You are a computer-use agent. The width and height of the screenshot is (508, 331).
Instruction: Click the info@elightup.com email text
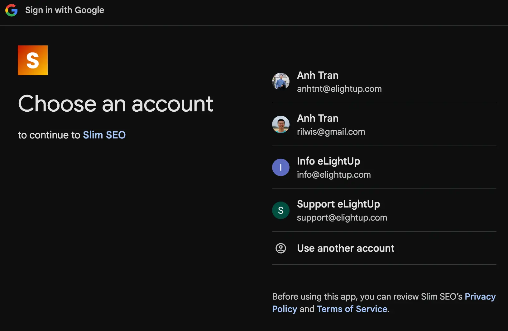334,175
